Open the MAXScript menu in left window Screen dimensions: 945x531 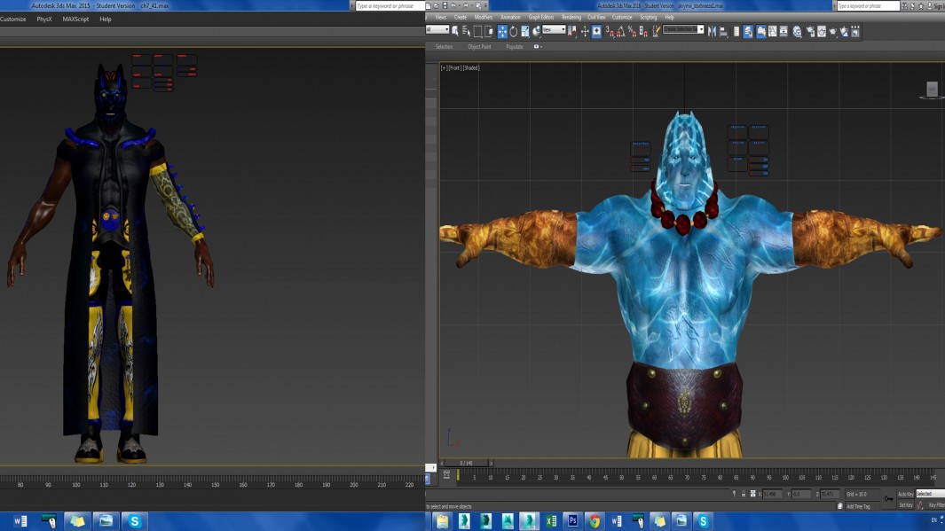(75, 20)
